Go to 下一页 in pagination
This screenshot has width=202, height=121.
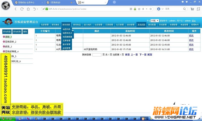click(143, 55)
